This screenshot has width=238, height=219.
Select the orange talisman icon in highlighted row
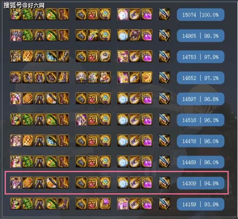[27, 183]
